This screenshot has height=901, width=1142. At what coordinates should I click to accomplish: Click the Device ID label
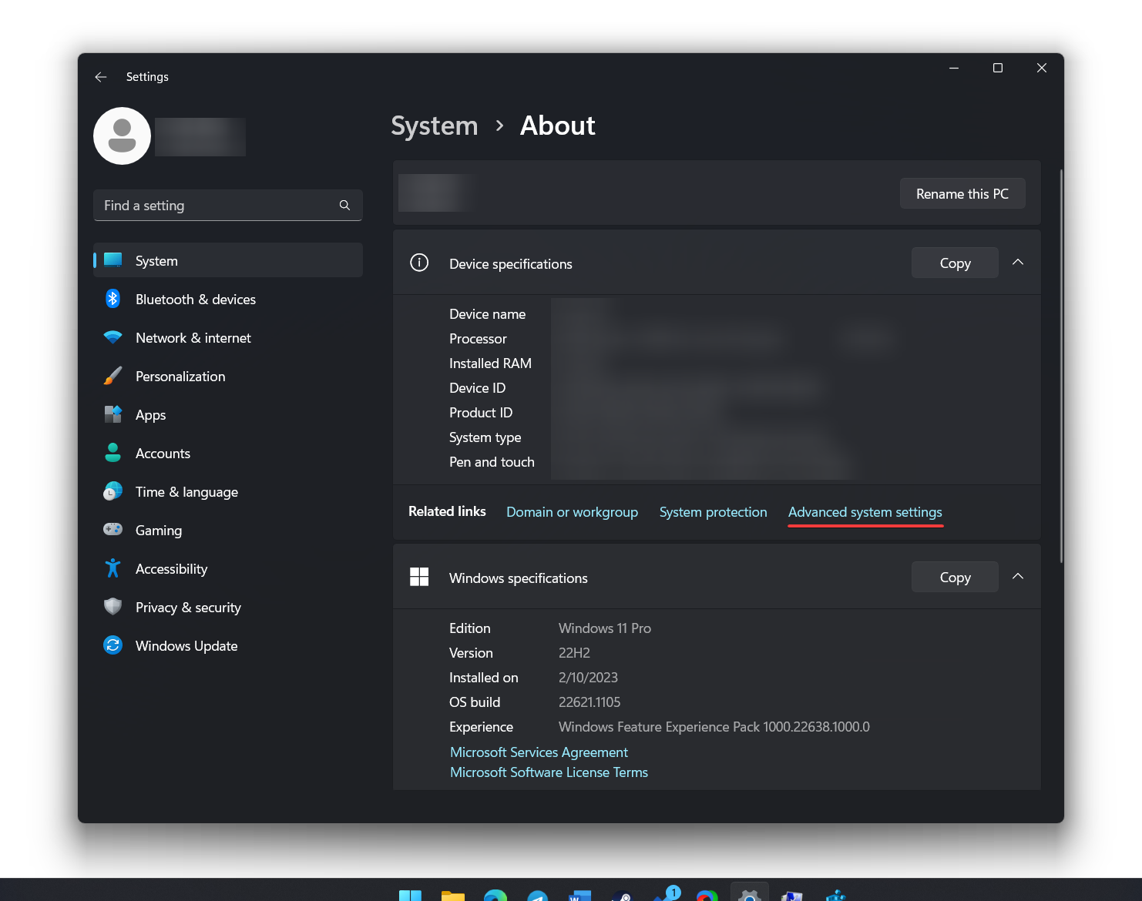click(477, 388)
